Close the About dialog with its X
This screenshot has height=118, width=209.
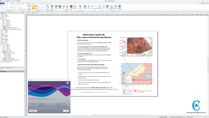tap(69, 80)
